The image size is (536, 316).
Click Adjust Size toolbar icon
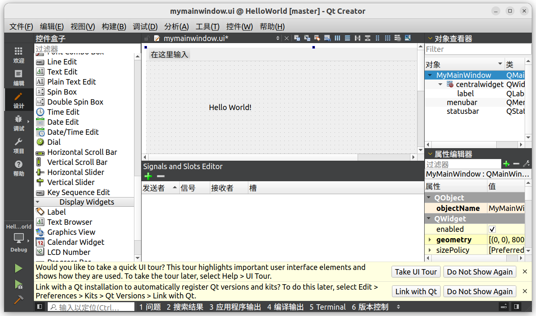(x=407, y=38)
